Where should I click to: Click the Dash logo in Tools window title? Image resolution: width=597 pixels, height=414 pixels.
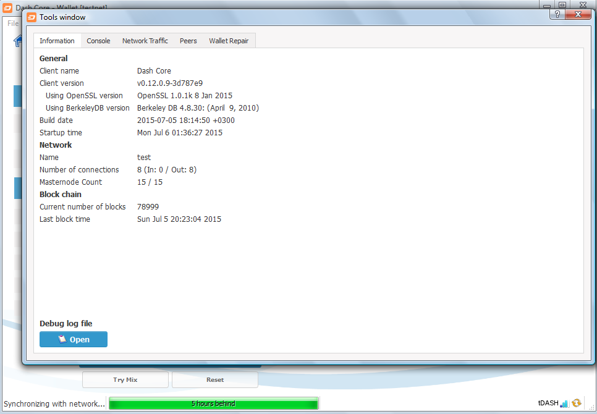click(32, 17)
